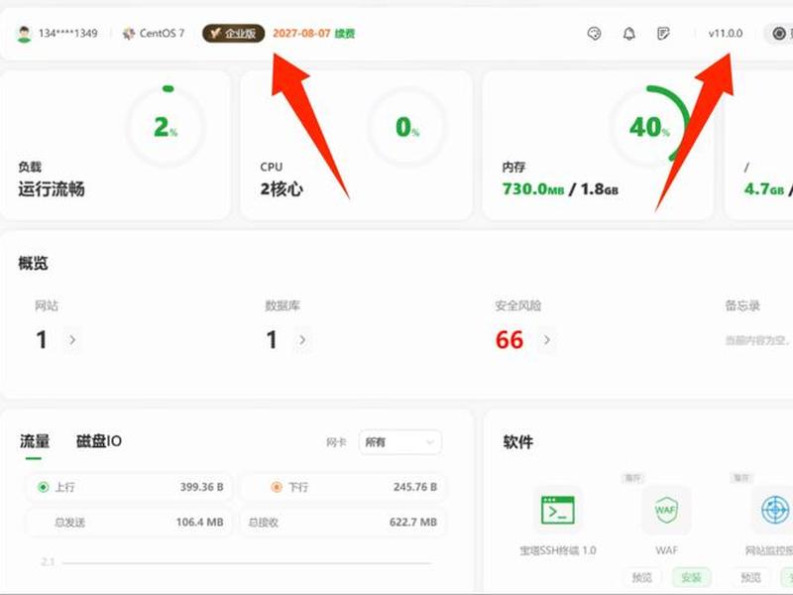Click the 预览 button under website monitoring
This screenshot has height=595, width=793.
point(751,577)
